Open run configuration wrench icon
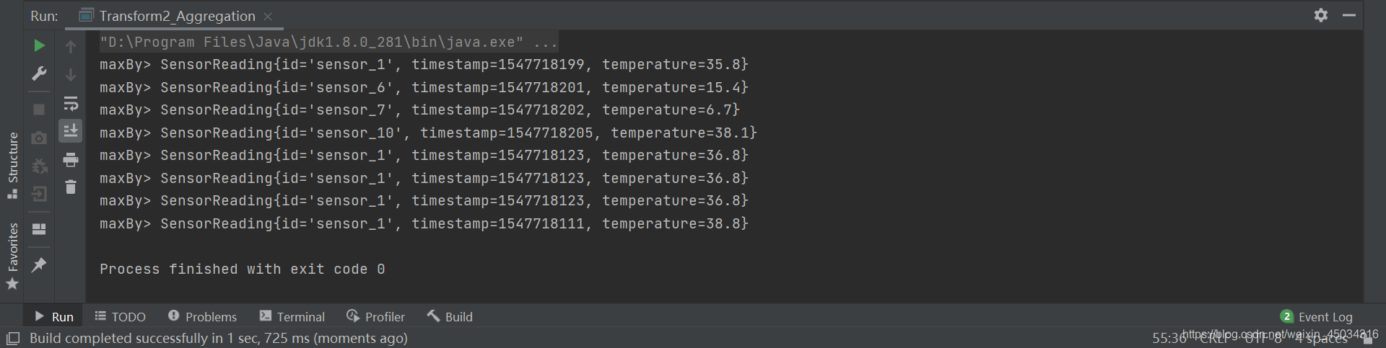The image size is (1386, 348). pos(39,74)
